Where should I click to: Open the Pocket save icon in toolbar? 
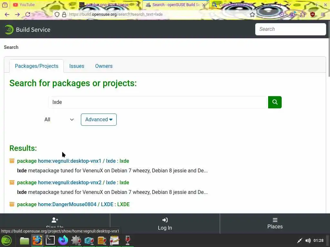[x=282, y=14]
